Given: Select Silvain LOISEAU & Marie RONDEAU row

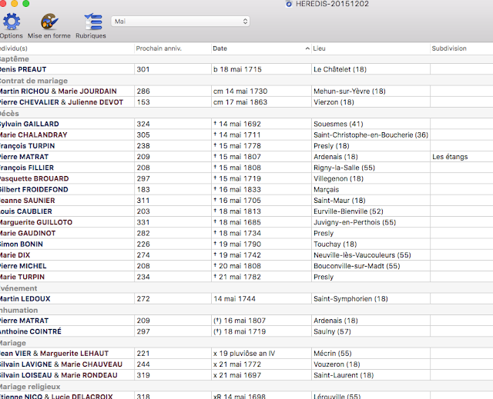Looking at the screenshot, I should click(x=246, y=375).
